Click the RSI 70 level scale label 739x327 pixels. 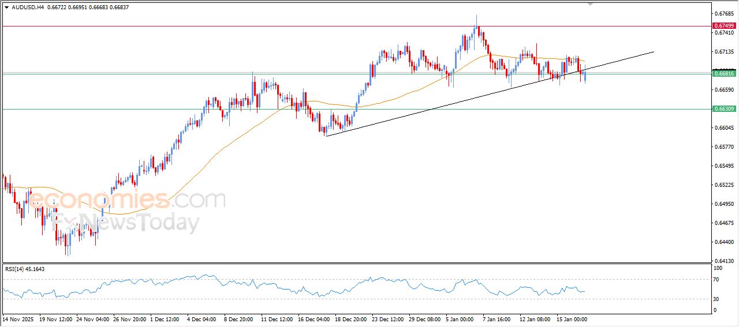coord(717,280)
